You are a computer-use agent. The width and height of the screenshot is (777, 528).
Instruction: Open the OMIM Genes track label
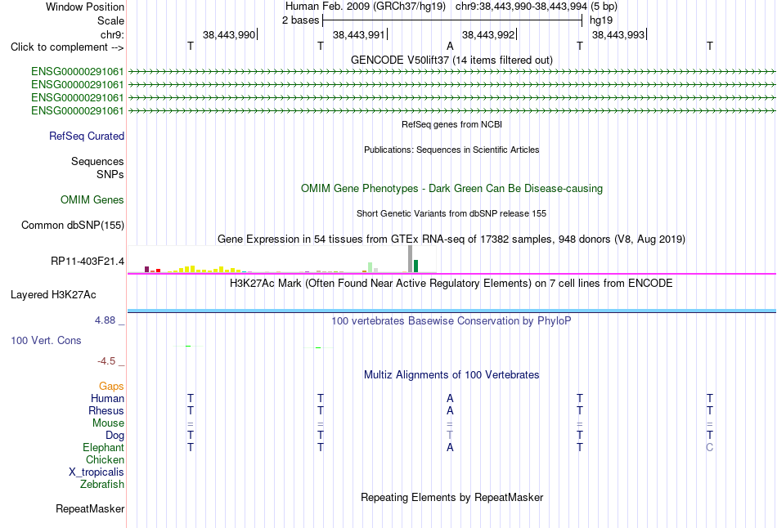(92, 199)
